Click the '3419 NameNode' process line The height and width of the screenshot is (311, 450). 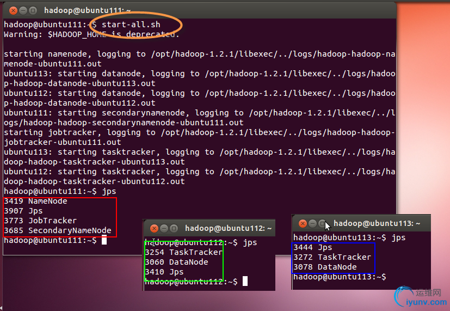(x=35, y=201)
